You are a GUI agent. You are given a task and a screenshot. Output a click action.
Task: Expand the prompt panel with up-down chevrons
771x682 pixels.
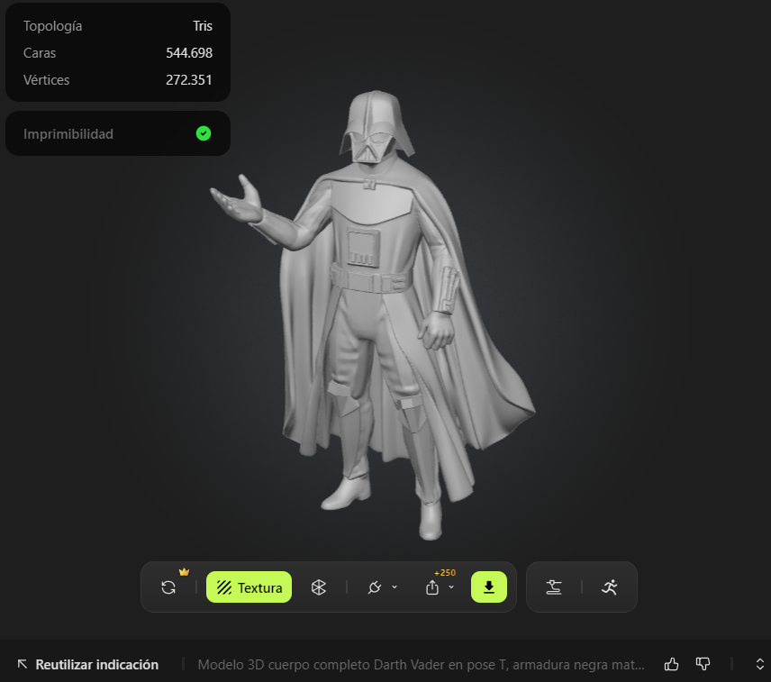tap(759, 664)
